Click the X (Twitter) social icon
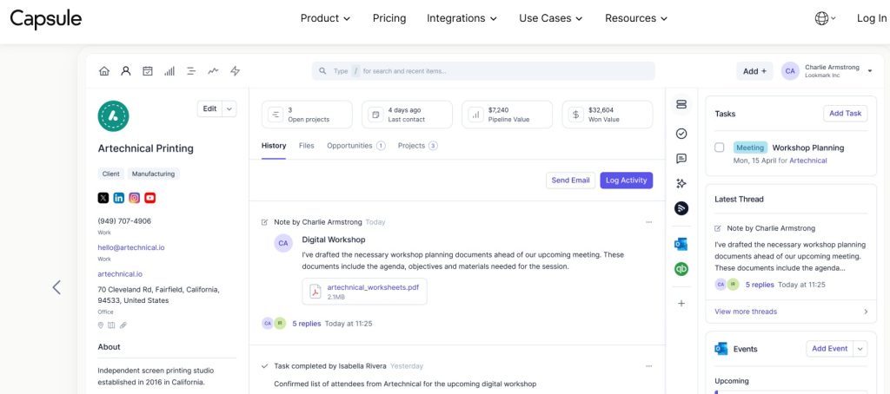This screenshot has width=890, height=394. click(x=103, y=198)
